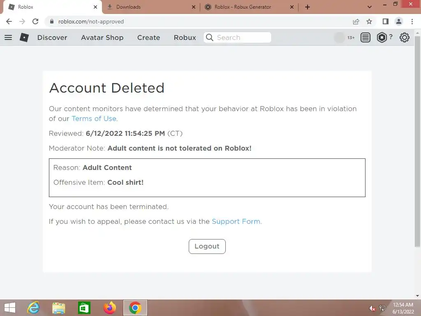Share this page via the share icon

click(356, 21)
